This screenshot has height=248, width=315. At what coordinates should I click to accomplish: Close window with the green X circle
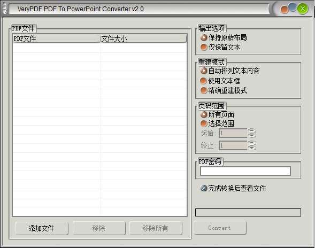point(303,9)
